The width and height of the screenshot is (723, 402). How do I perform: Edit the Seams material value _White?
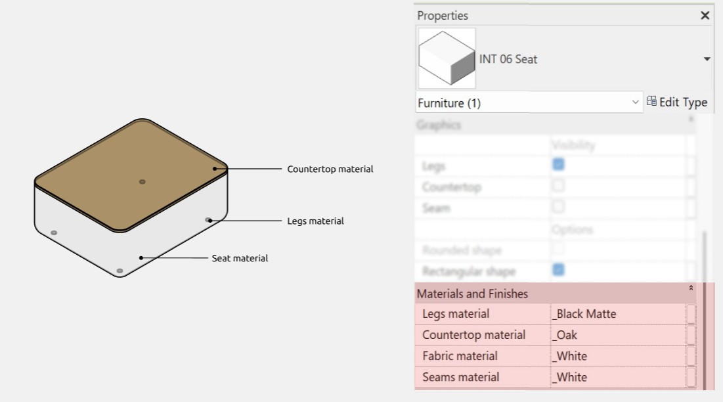click(618, 377)
